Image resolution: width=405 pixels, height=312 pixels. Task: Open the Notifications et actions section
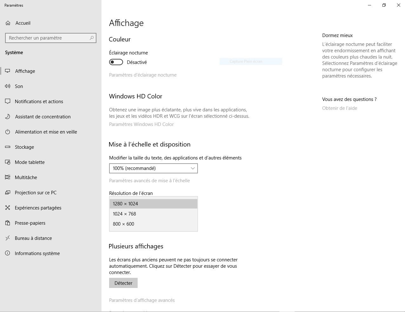click(x=39, y=102)
